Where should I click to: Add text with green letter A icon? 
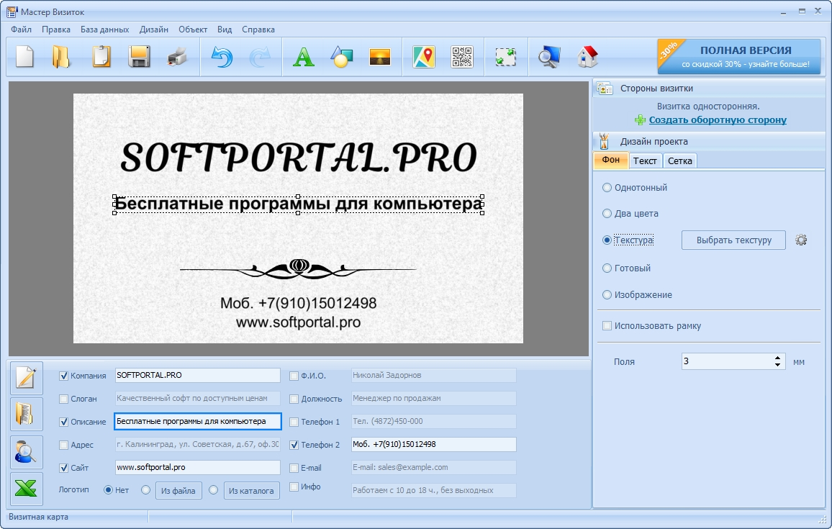click(304, 57)
